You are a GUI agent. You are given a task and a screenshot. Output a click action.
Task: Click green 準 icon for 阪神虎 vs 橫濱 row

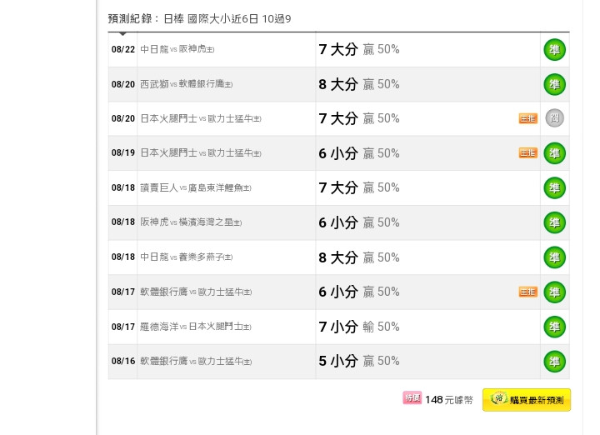(x=554, y=222)
